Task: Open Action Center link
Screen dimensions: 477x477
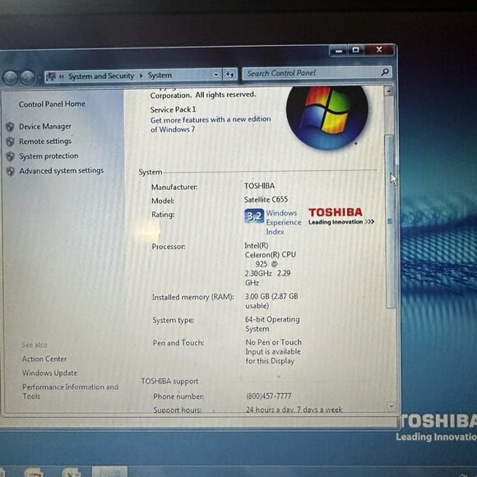Action: pyautogui.click(x=44, y=359)
